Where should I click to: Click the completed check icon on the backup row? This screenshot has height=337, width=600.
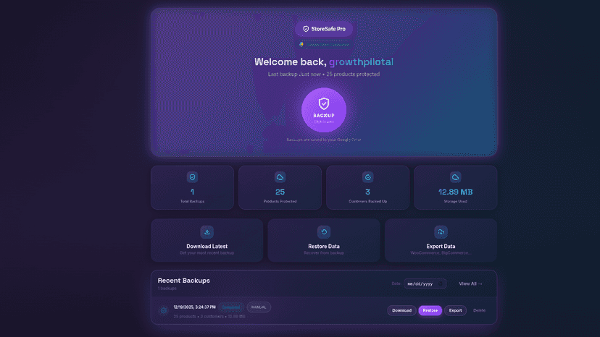click(x=164, y=311)
